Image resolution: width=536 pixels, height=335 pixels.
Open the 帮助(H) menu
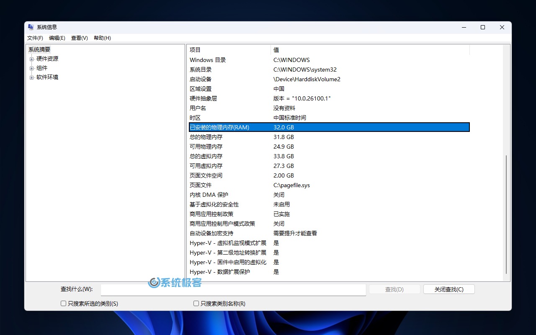[102, 38]
